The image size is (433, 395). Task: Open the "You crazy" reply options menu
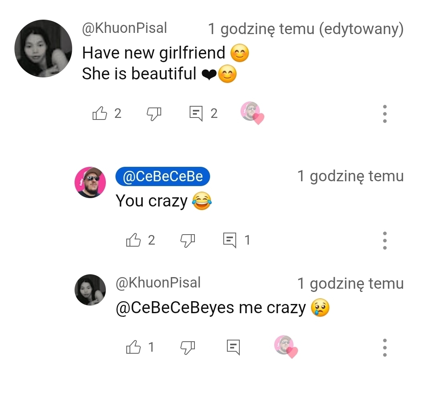384,241
